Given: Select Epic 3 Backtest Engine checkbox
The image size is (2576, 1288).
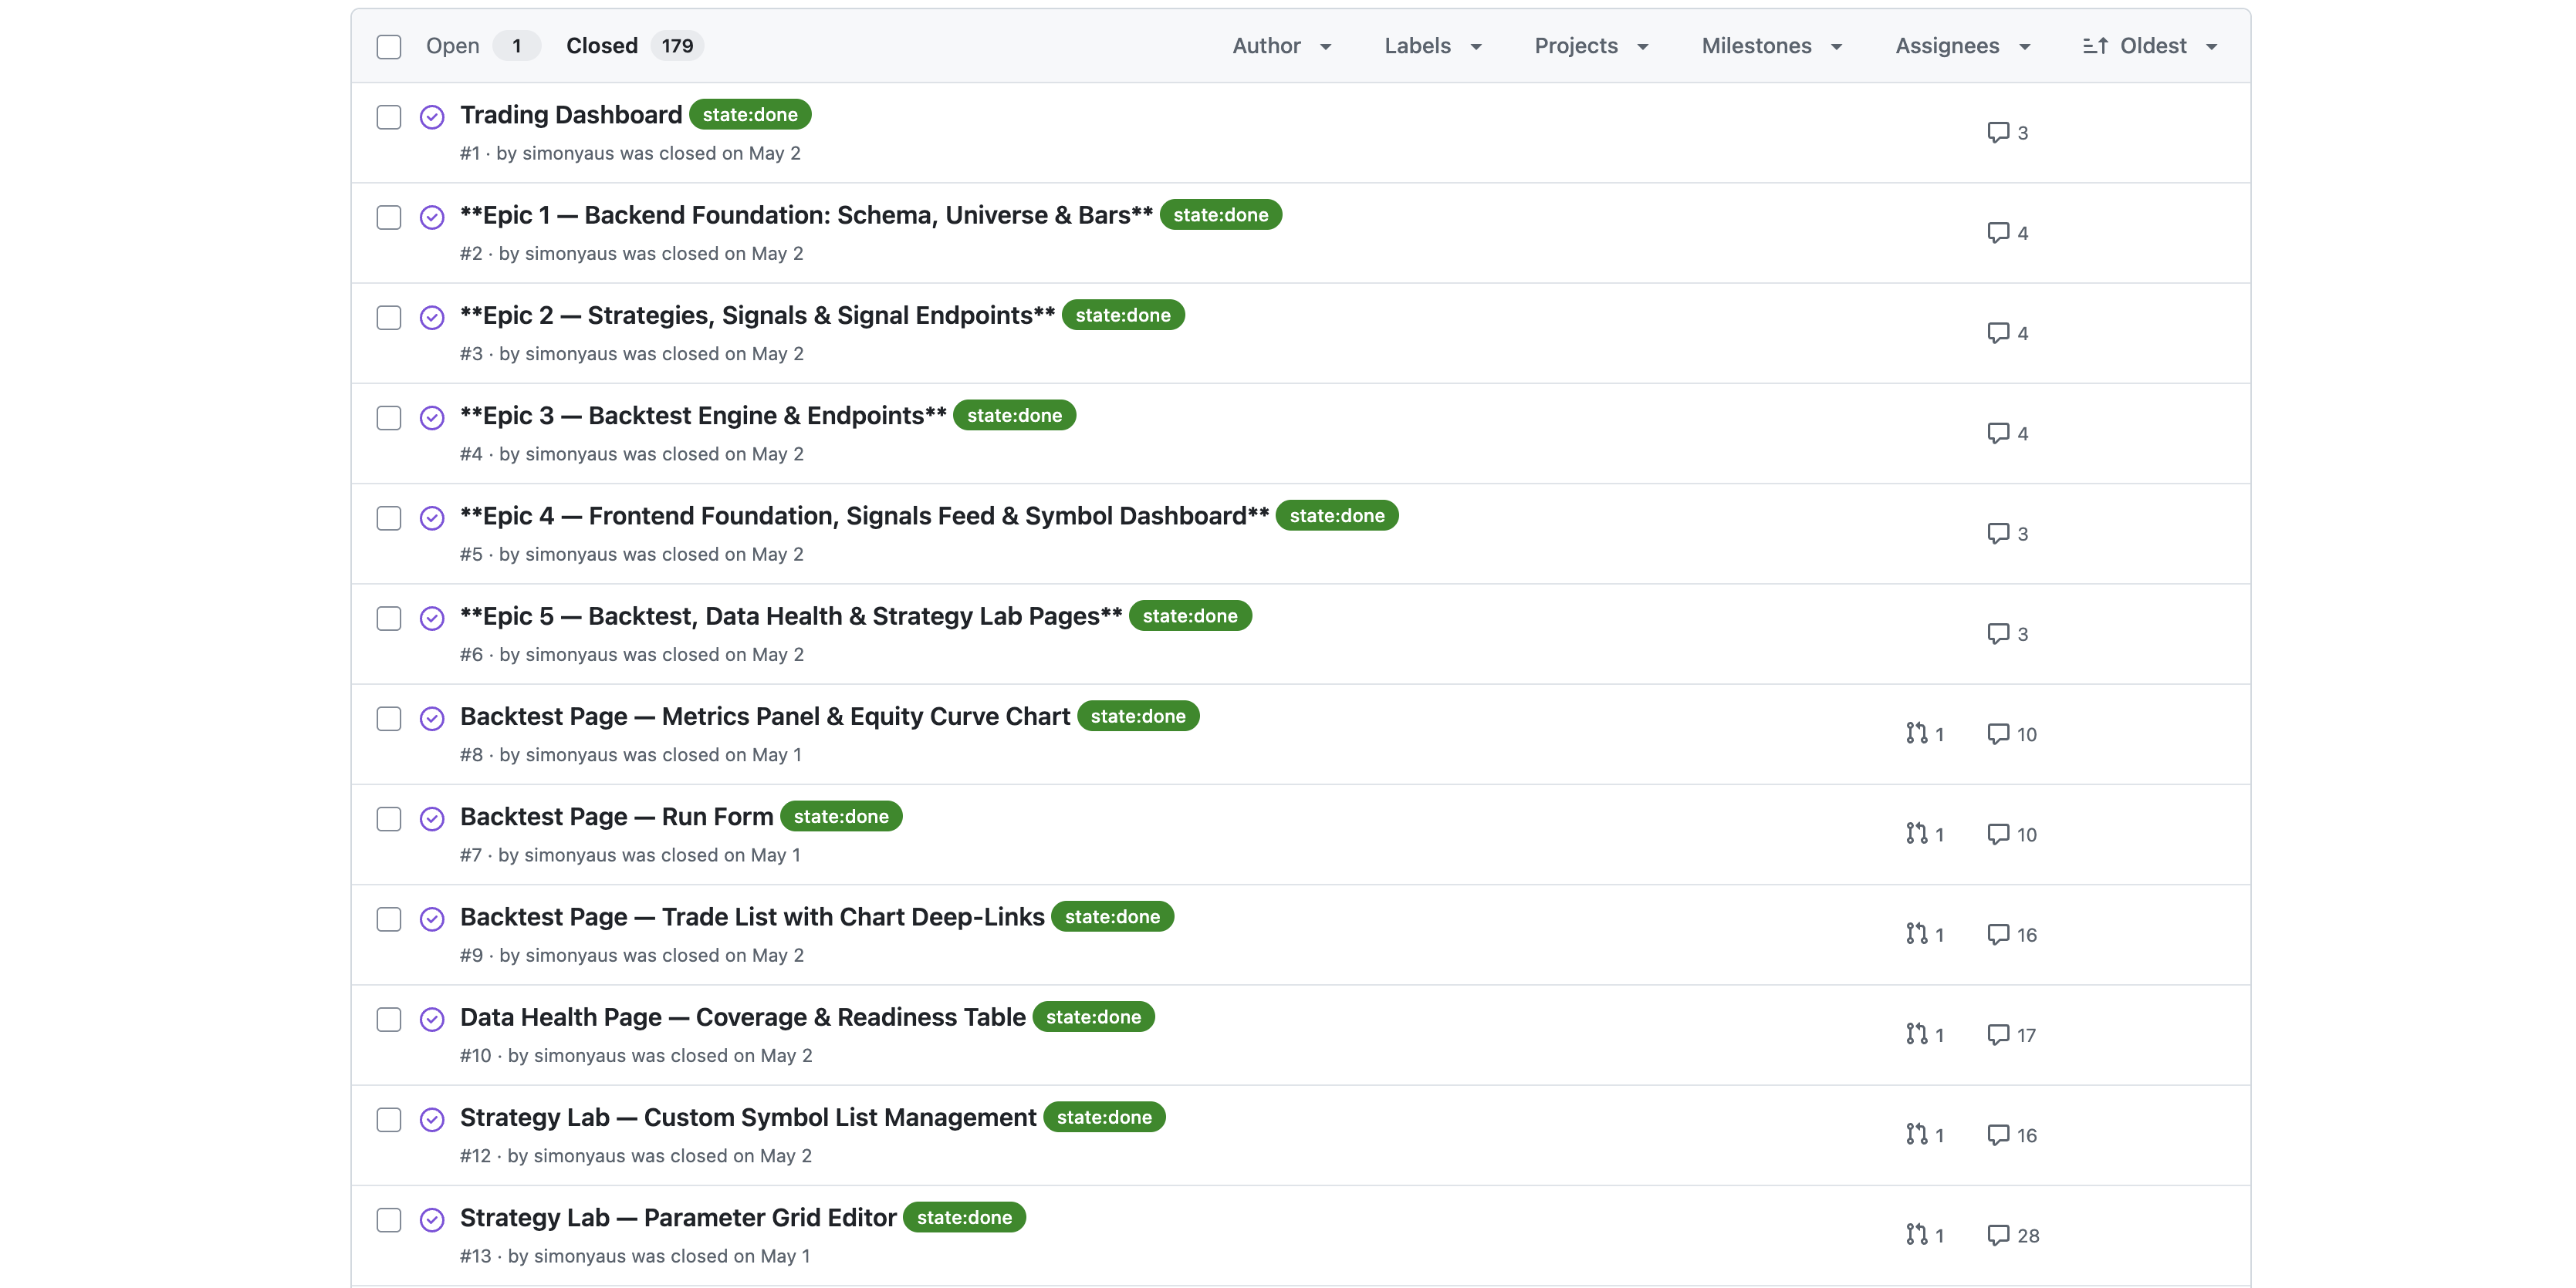Looking at the screenshot, I should click(x=389, y=418).
